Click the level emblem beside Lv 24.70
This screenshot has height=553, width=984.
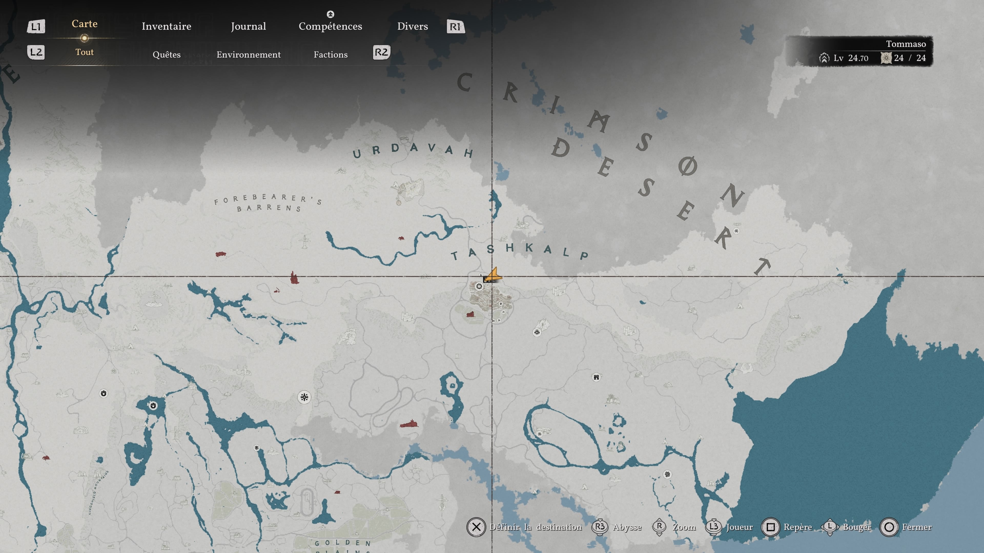824,58
